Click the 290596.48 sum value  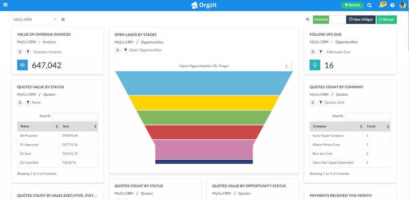coord(70,136)
